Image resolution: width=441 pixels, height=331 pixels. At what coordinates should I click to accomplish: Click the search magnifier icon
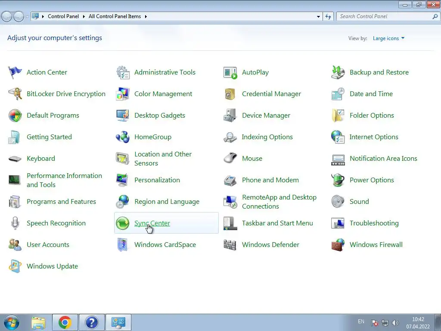pos(435,17)
